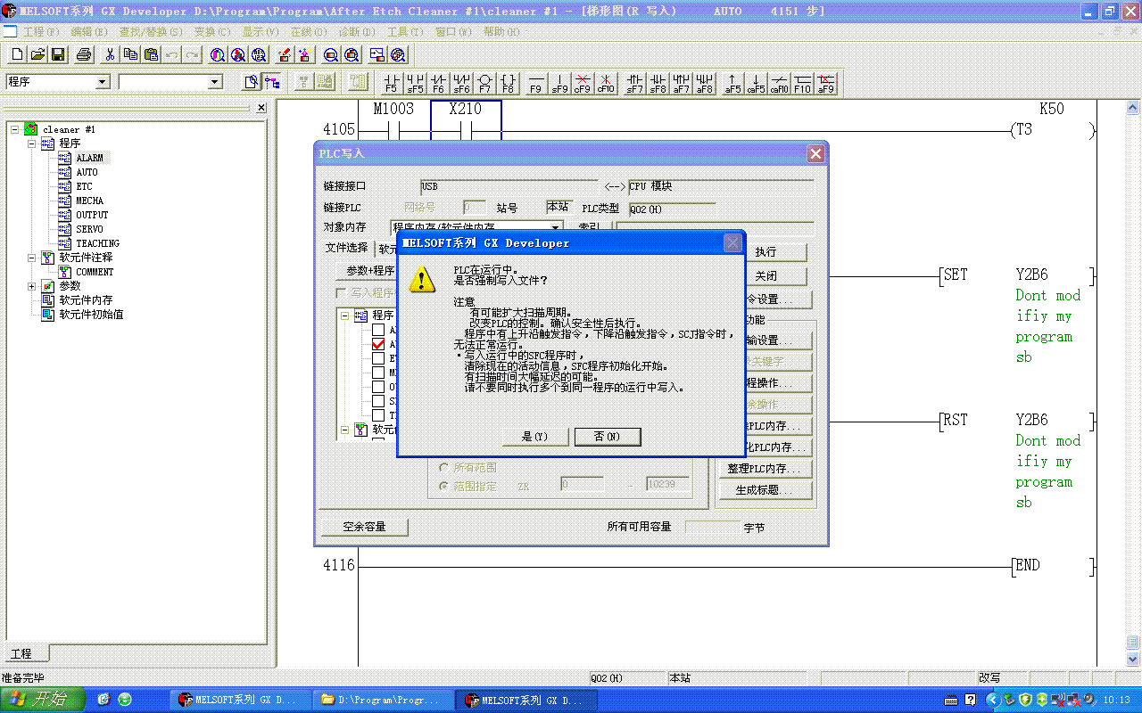Viewport: 1142px width, 713px height.
Task: Select the 所有范围 radio button
Action: 444,467
